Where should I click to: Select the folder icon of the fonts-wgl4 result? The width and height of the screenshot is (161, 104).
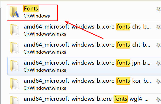(14, 100)
